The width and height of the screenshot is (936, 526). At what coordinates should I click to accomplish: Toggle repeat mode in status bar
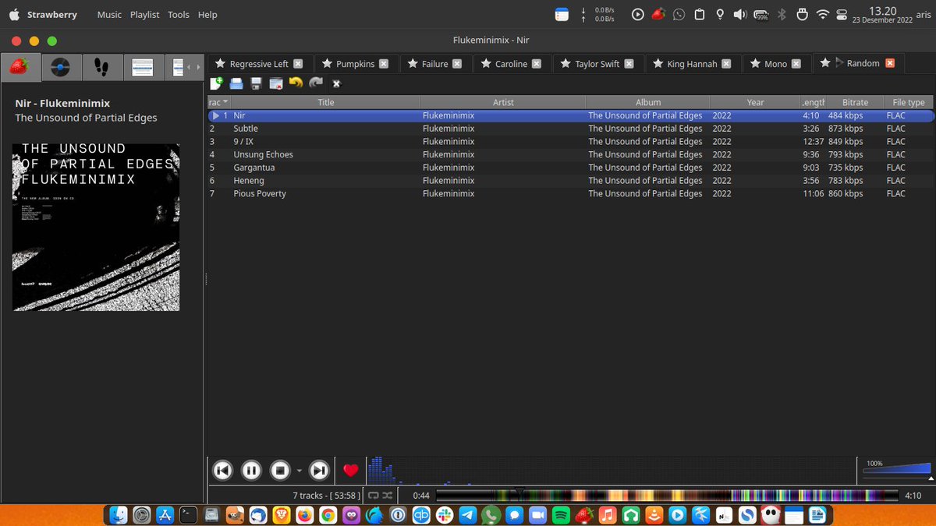point(373,496)
